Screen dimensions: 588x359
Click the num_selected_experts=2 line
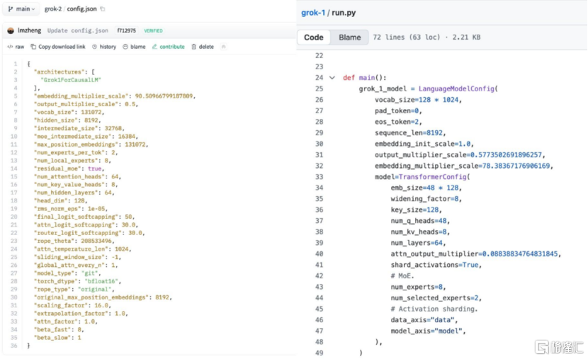click(436, 298)
